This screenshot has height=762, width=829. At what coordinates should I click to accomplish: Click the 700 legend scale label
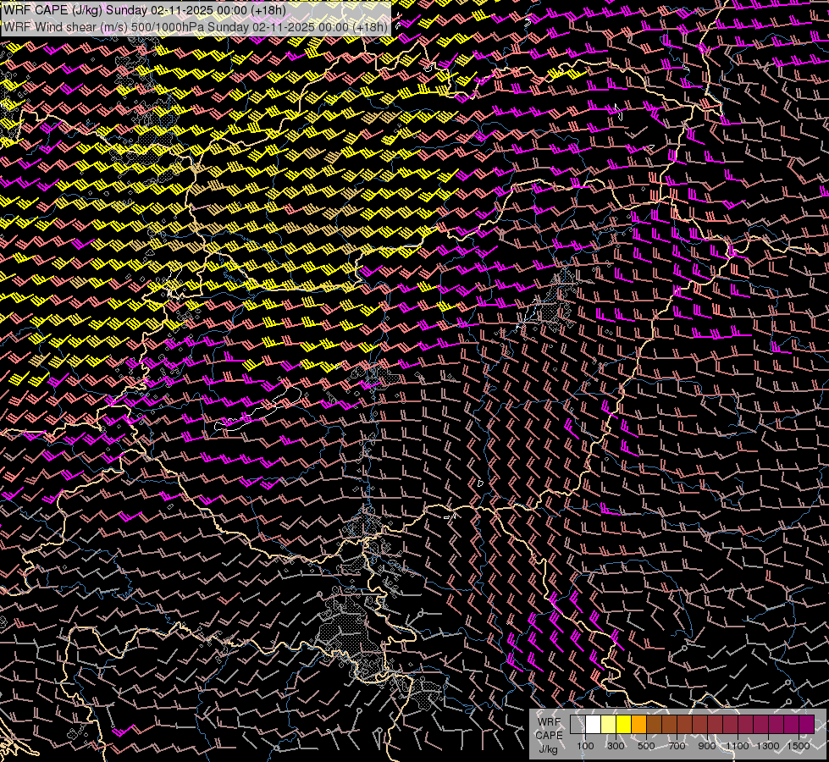[677, 746]
